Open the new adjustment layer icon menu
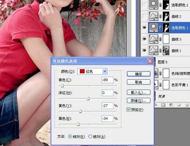The height and width of the screenshot is (146, 190). [x=171, y=105]
